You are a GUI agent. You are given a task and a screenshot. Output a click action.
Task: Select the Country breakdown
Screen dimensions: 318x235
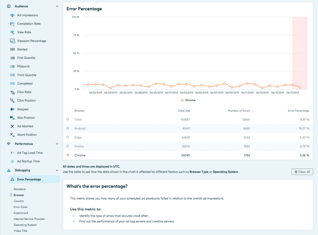[19, 201]
